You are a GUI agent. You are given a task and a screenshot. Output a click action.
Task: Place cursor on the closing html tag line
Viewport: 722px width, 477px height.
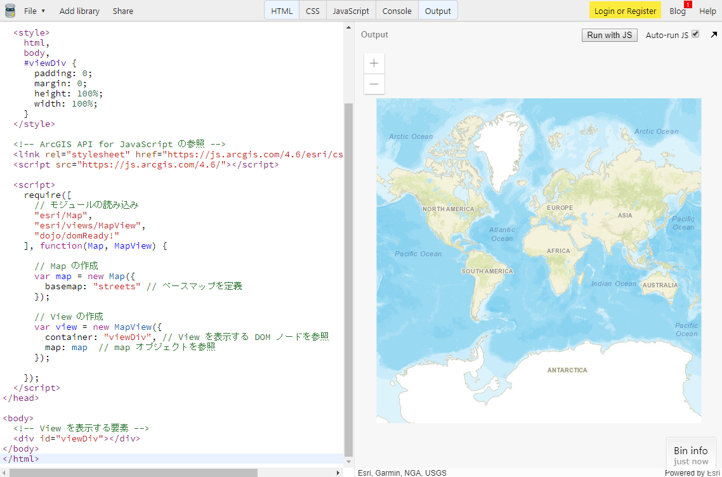pyautogui.click(x=172, y=459)
